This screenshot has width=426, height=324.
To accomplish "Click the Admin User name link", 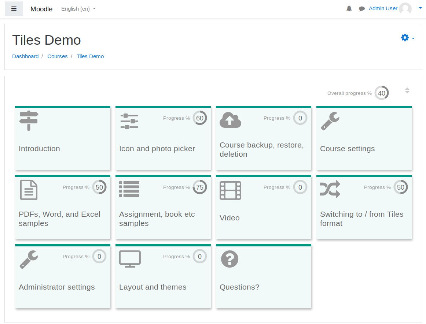I will click(383, 8).
